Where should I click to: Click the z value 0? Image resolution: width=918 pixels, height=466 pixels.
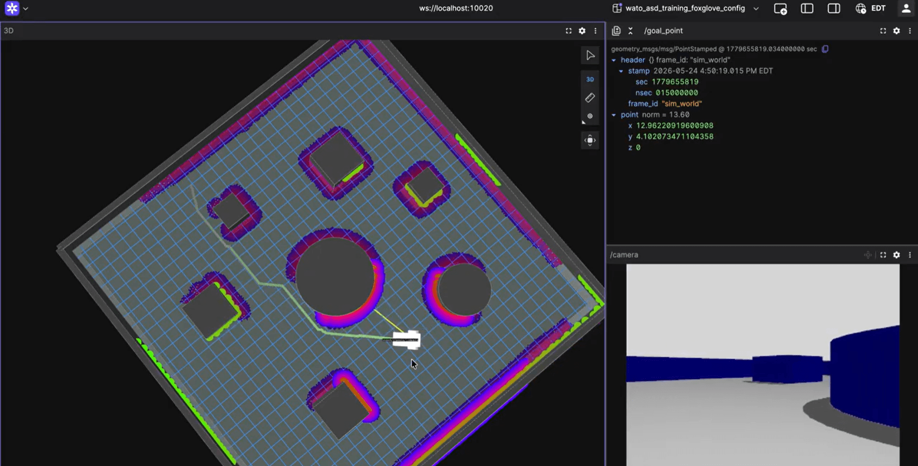click(638, 148)
